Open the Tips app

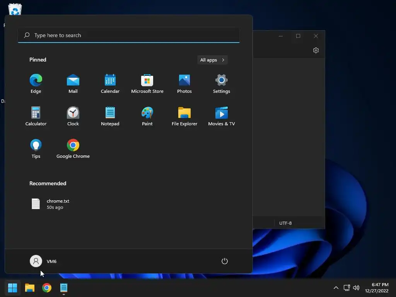click(36, 149)
